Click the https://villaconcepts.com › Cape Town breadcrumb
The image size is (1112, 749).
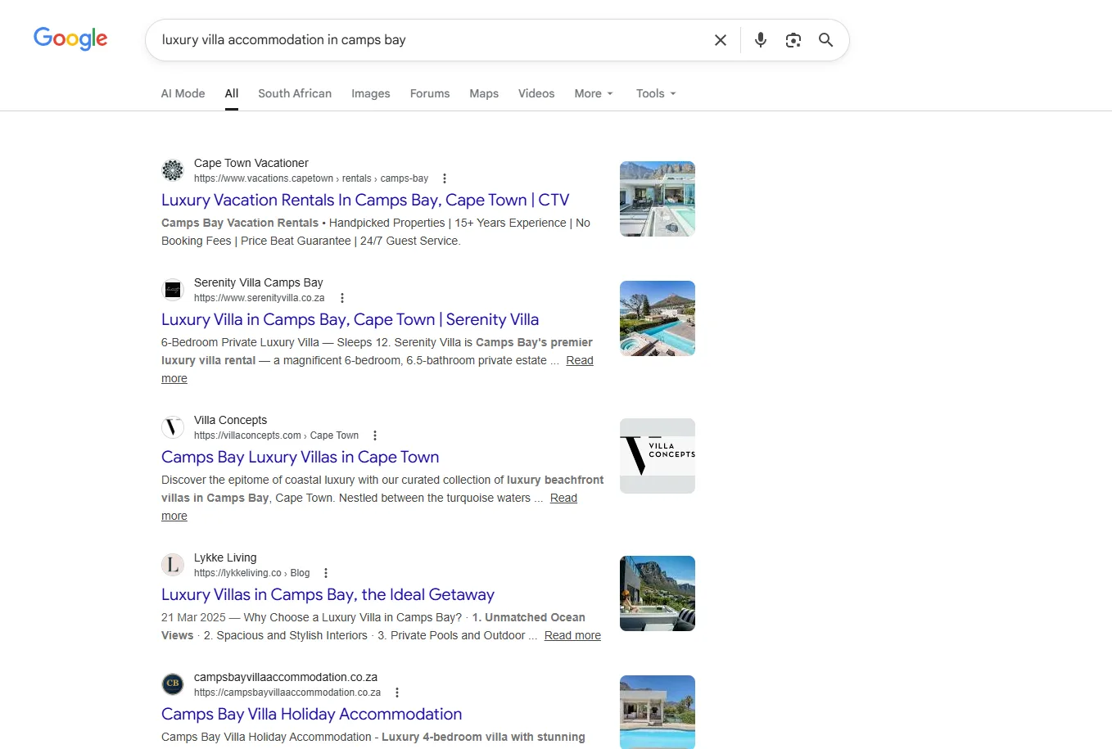[x=277, y=435]
